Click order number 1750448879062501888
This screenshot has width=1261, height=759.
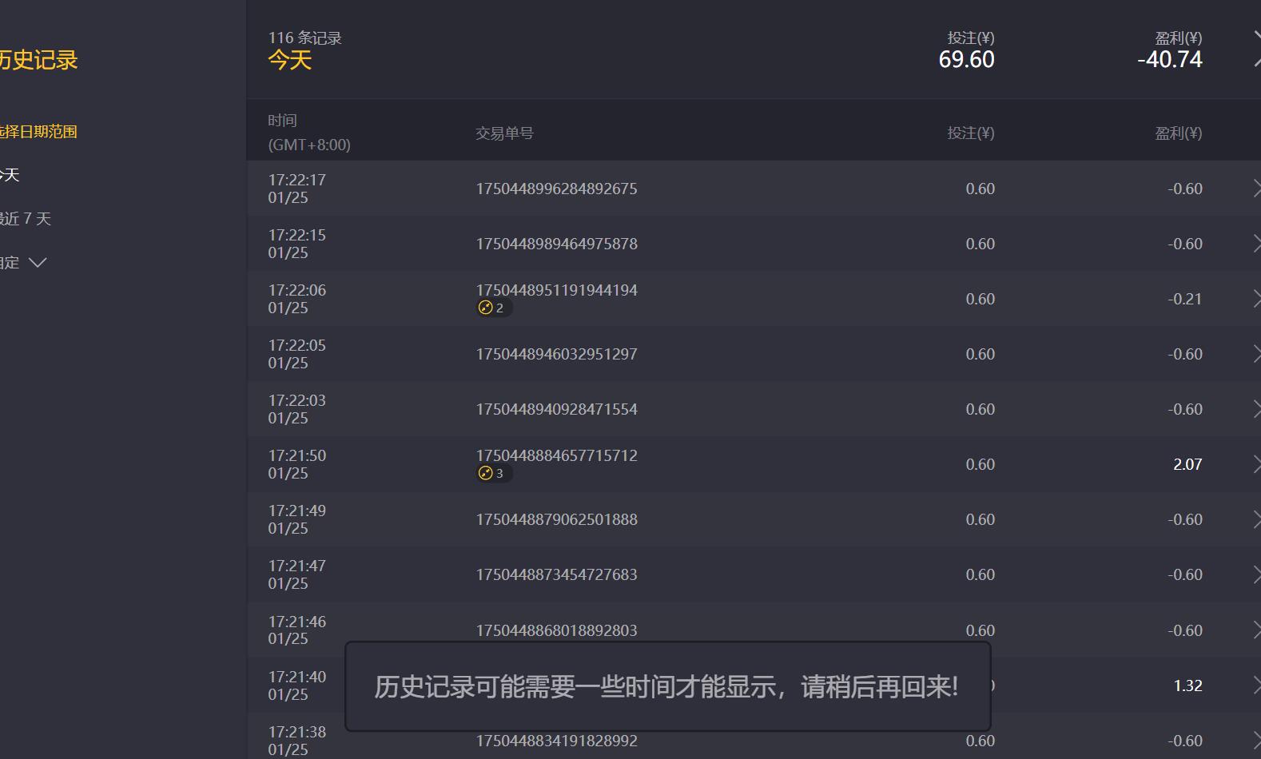[x=556, y=519]
